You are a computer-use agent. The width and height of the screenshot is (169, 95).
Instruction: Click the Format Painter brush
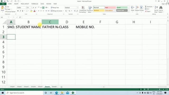point(6,12)
